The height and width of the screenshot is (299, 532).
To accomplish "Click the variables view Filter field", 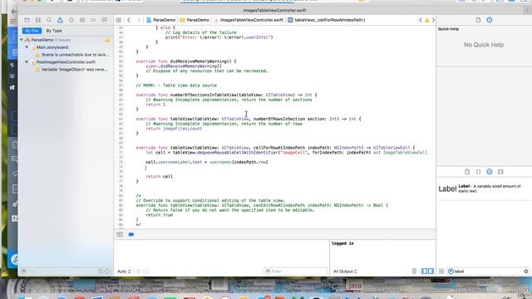I will click(296, 272).
